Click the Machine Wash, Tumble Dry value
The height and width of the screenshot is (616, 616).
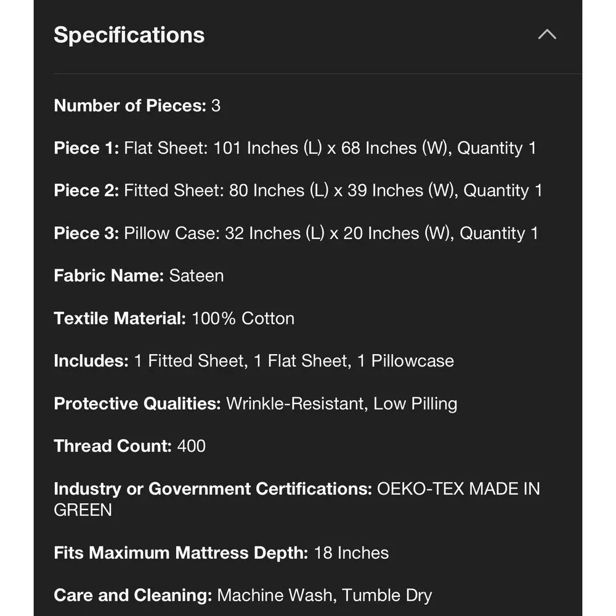point(325,596)
